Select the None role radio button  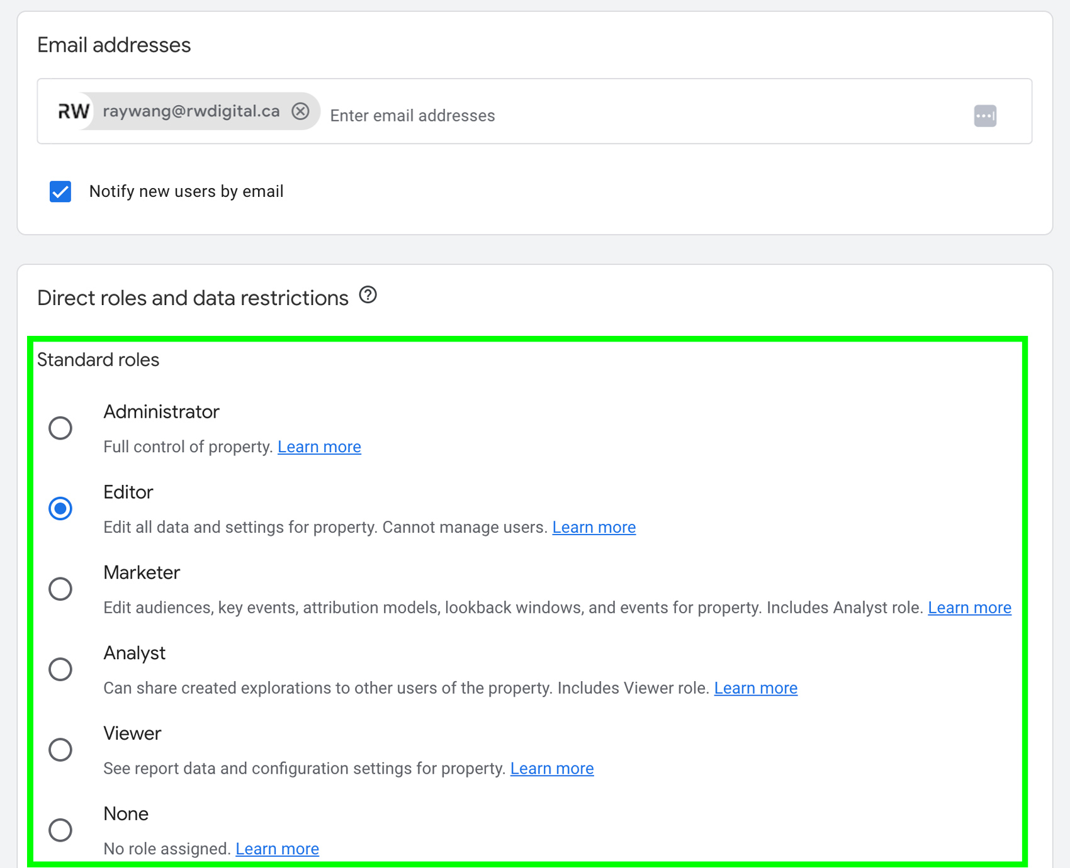coord(60,831)
